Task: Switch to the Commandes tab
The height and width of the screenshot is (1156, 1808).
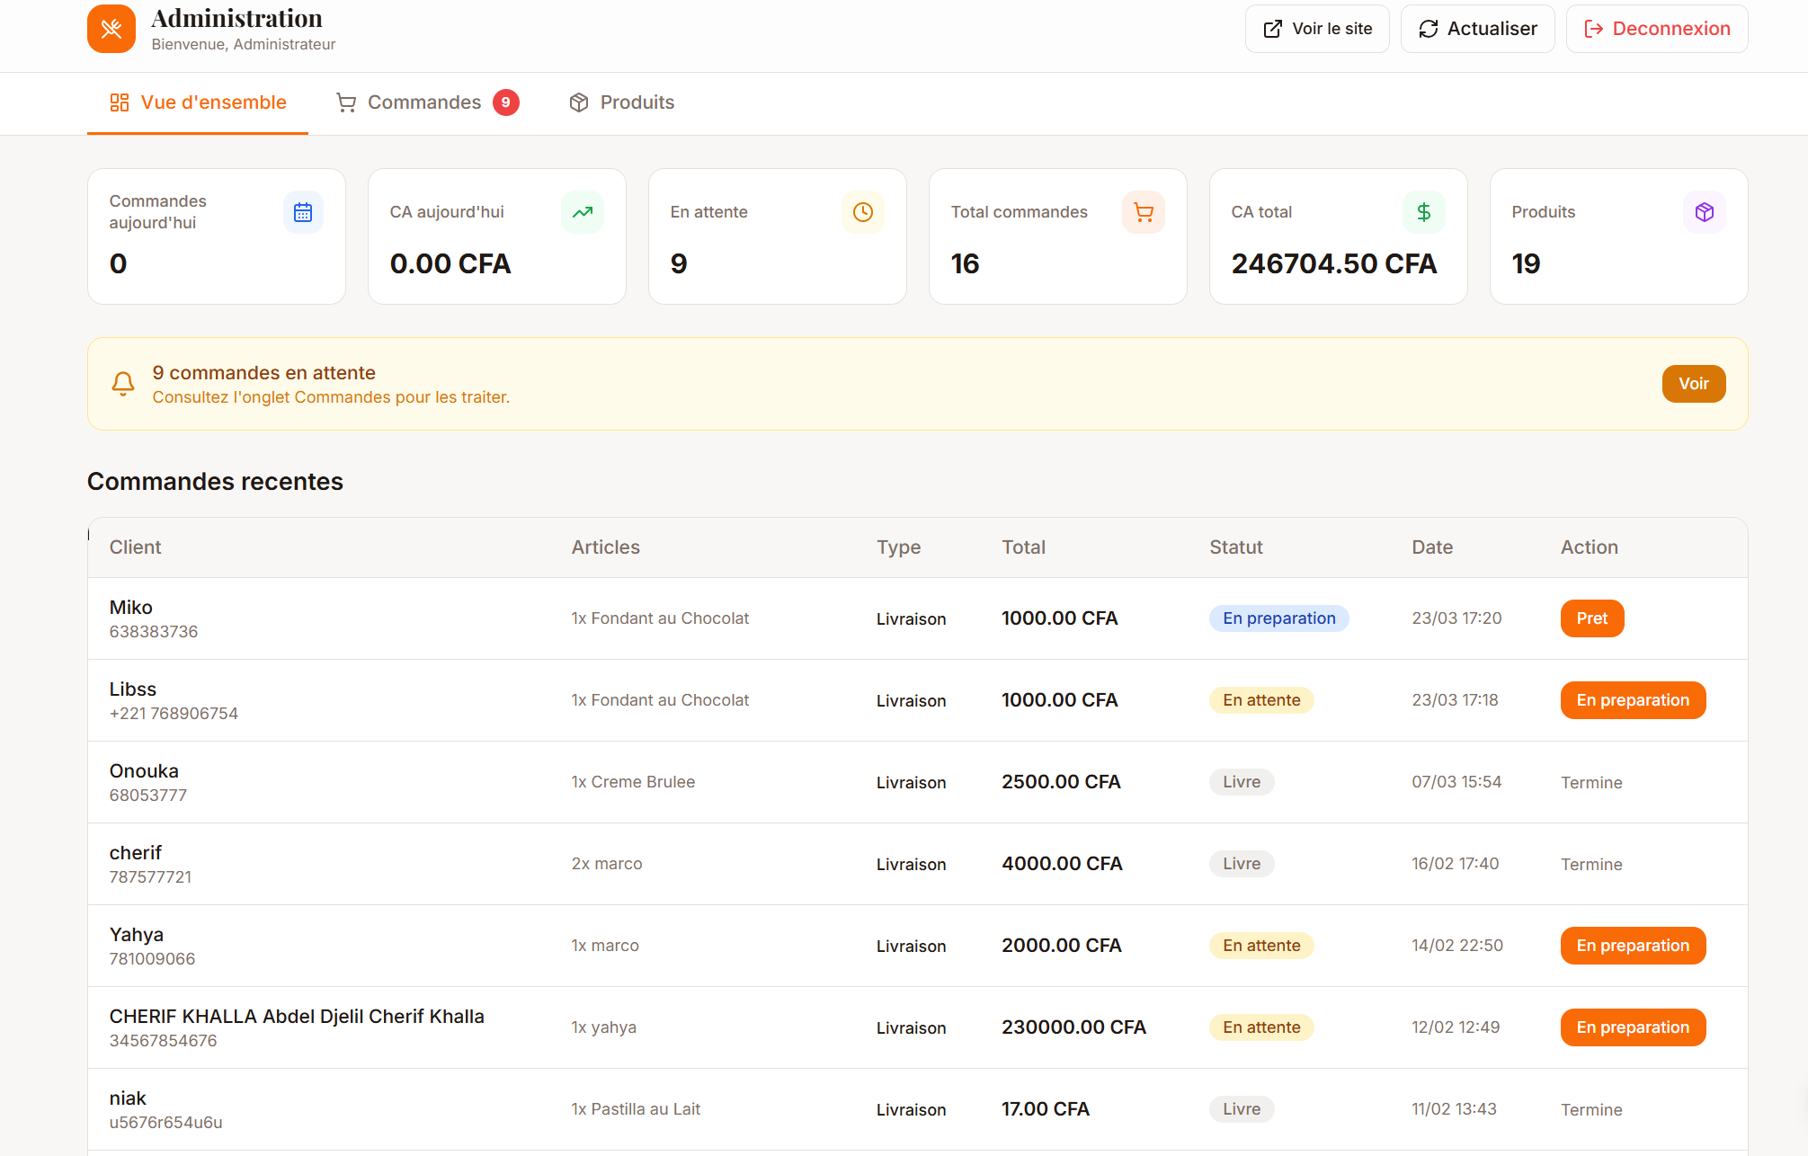Action: [423, 102]
